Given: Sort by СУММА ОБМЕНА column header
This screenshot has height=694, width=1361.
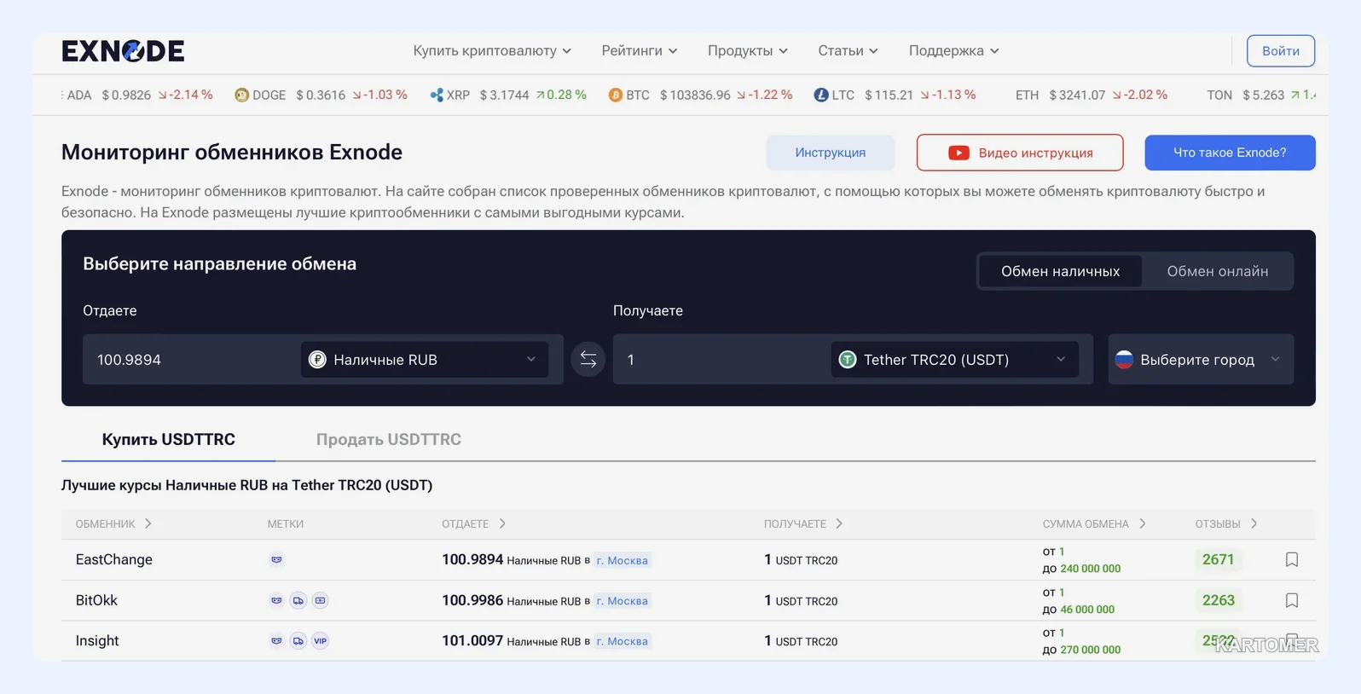Looking at the screenshot, I should [1093, 523].
